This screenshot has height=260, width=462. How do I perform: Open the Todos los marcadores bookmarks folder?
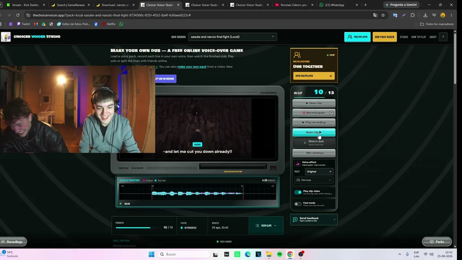tap(436, 24)
